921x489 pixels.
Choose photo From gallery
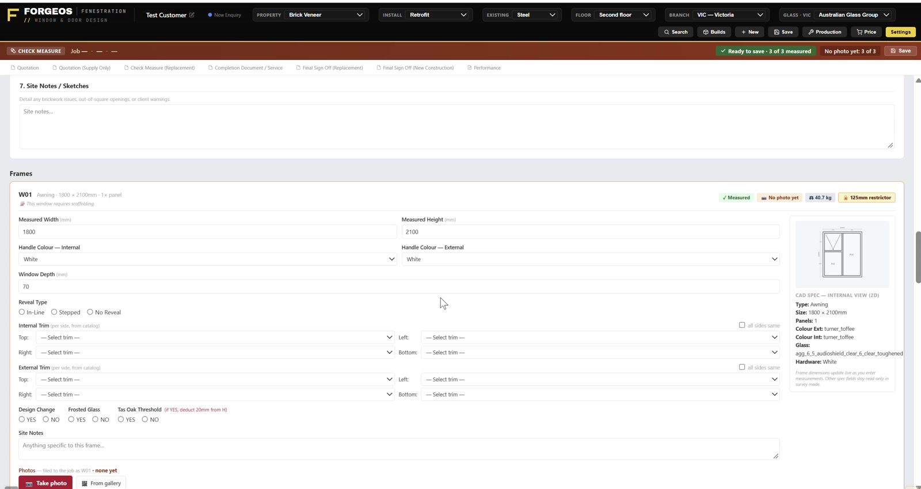(x=101, y=483)
